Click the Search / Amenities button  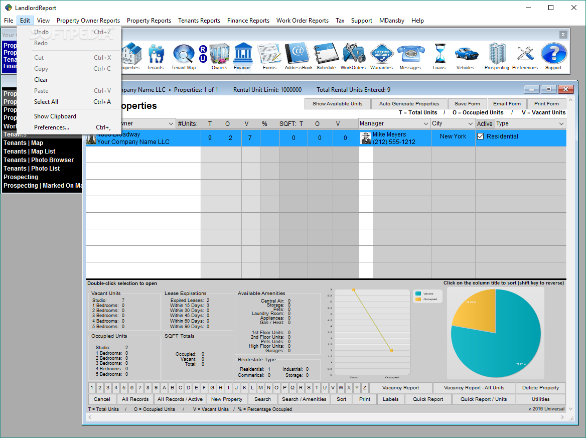click(x=304, y=399)
